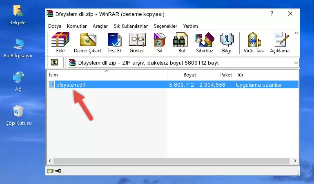The height and width of the screenshot is (184, 314).
Task: Click the Ekle (Add) toolbar icon
Action: pos(60,40)
